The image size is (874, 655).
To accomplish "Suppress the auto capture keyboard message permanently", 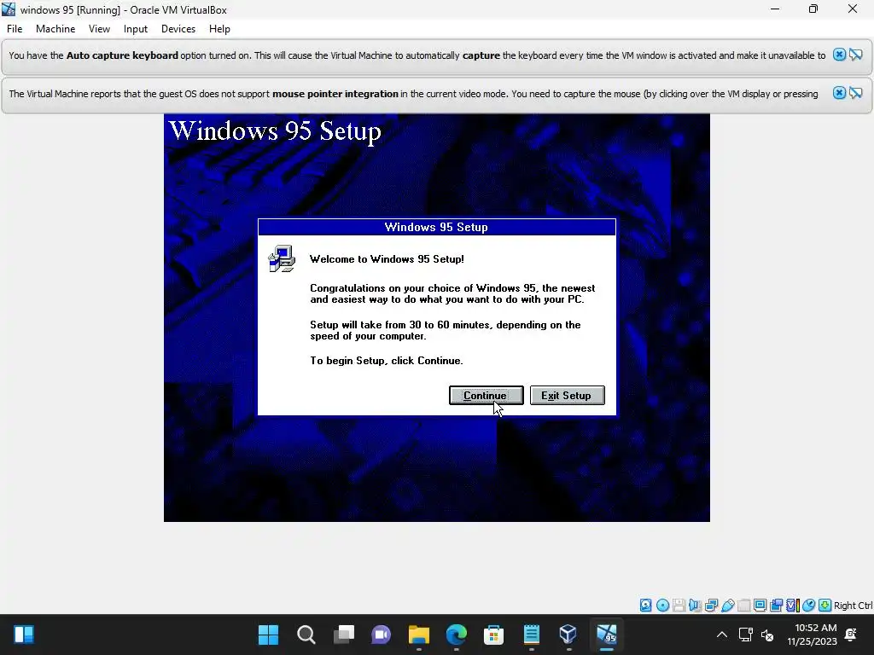I will (x=856, y=55).
